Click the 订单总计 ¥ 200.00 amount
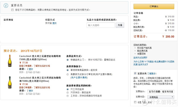 (168, 36)
